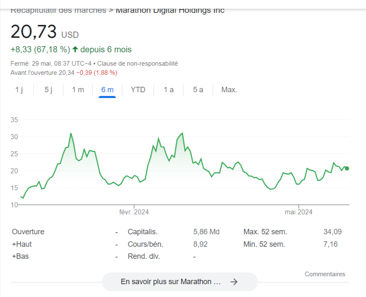Click the févr. 2024 axis label
Screen dimensions: 366x297
(134, 212)
